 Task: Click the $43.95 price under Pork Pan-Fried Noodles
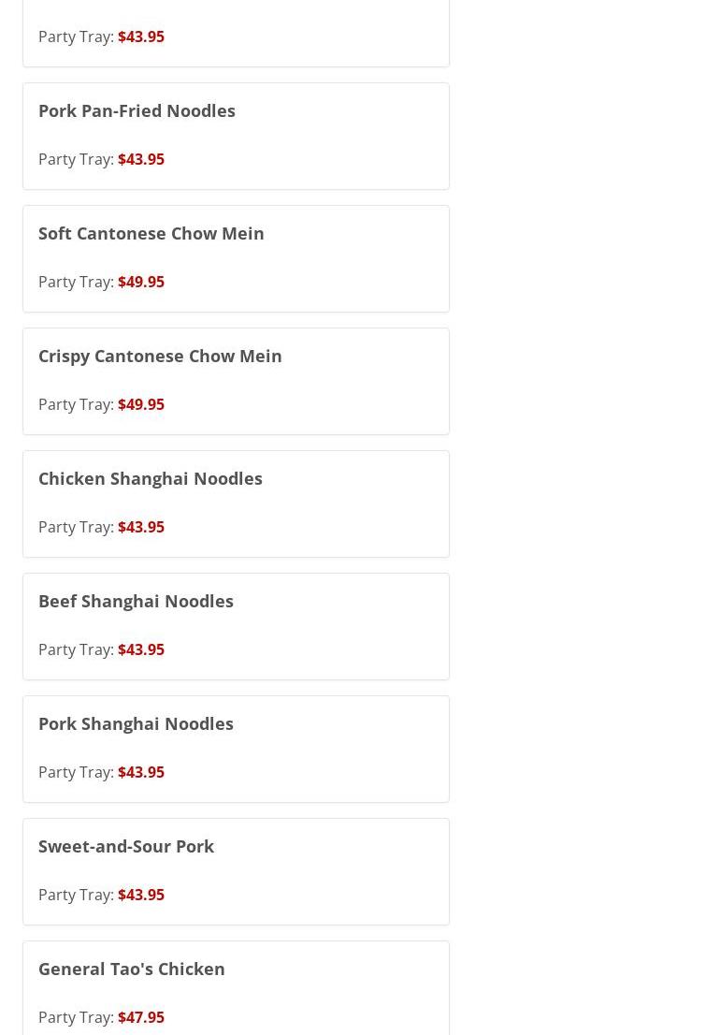click(x=141, y=159)
